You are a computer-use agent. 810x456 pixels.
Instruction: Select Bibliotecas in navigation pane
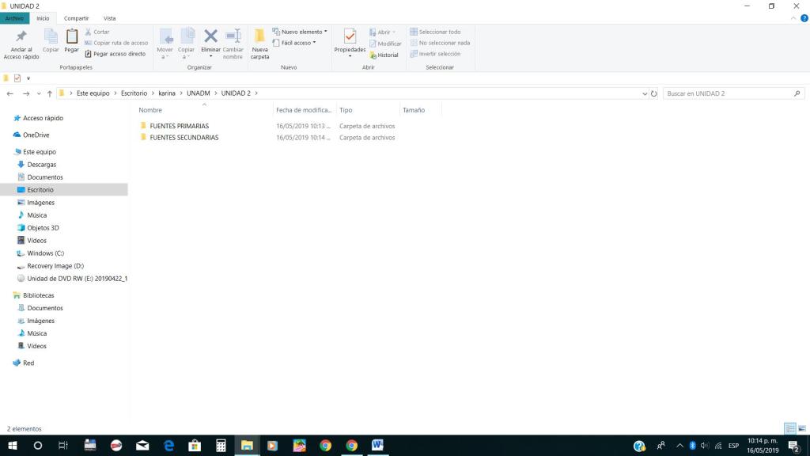click(38, 295)
